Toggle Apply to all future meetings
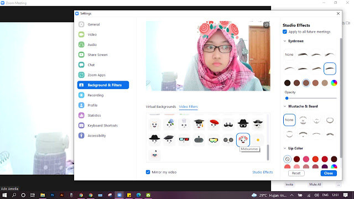This screenshot has width=354, height=199. (285, 32)
